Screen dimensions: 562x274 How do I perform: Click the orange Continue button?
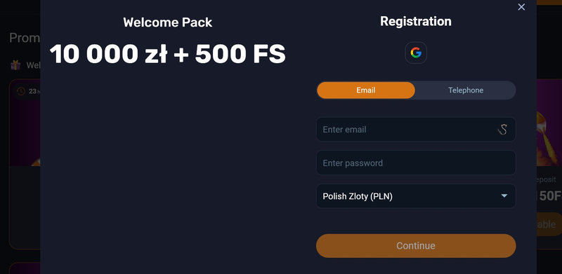coord(416,246)
